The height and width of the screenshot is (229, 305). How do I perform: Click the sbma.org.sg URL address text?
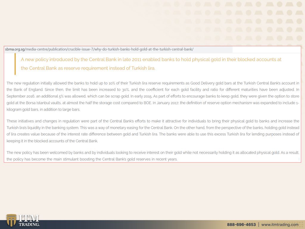[99, 49]
